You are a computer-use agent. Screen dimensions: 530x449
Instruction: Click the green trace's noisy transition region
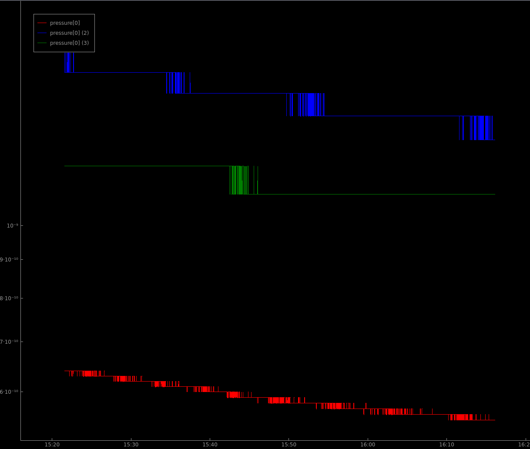[x=238, y=180]
